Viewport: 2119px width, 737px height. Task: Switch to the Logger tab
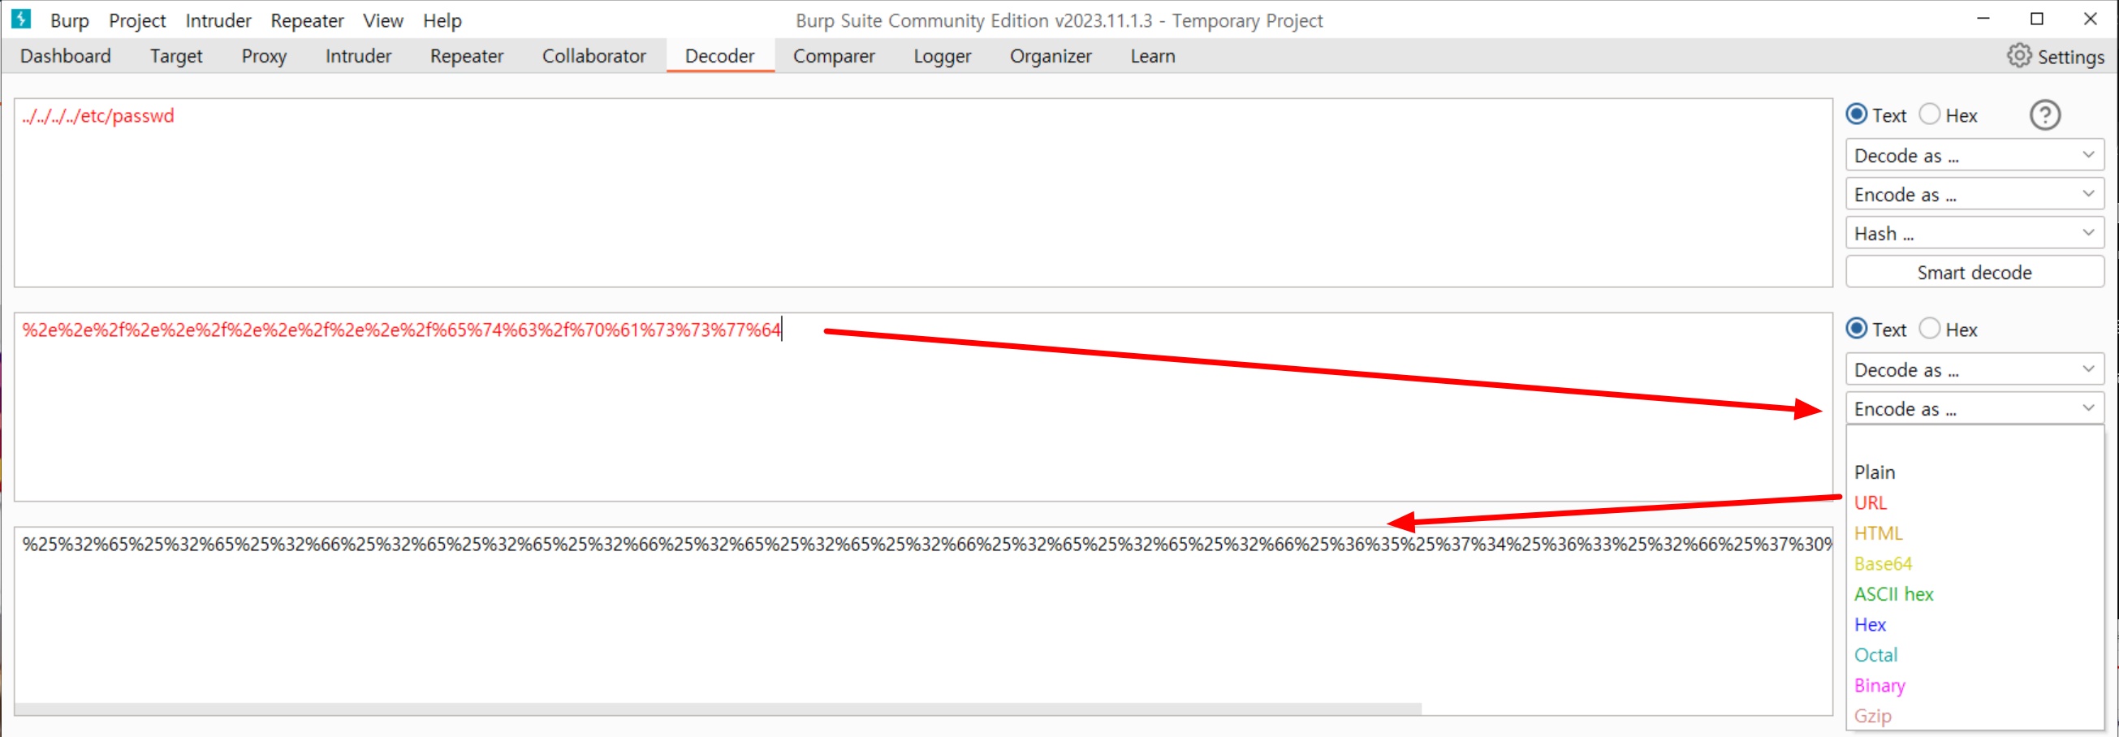[943, 56]
